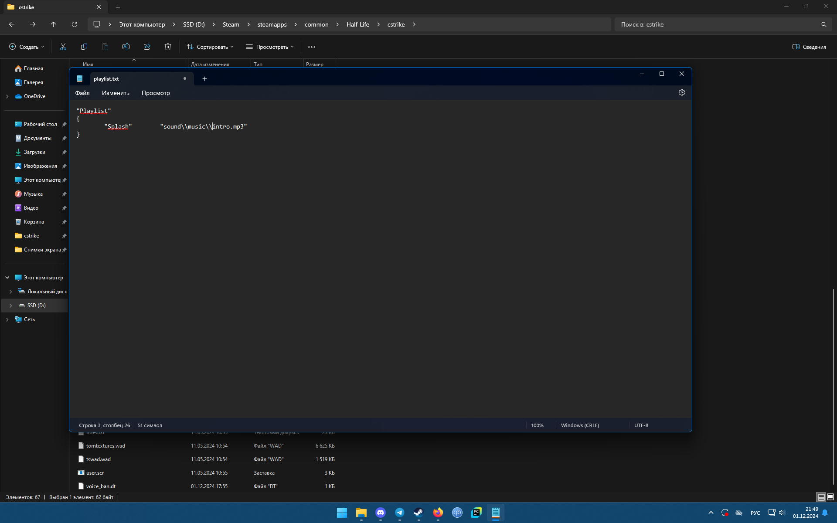Collapse the Этот компьютер tree node
The width and height of the screenshot is (837, 523).
pos(7,278)
